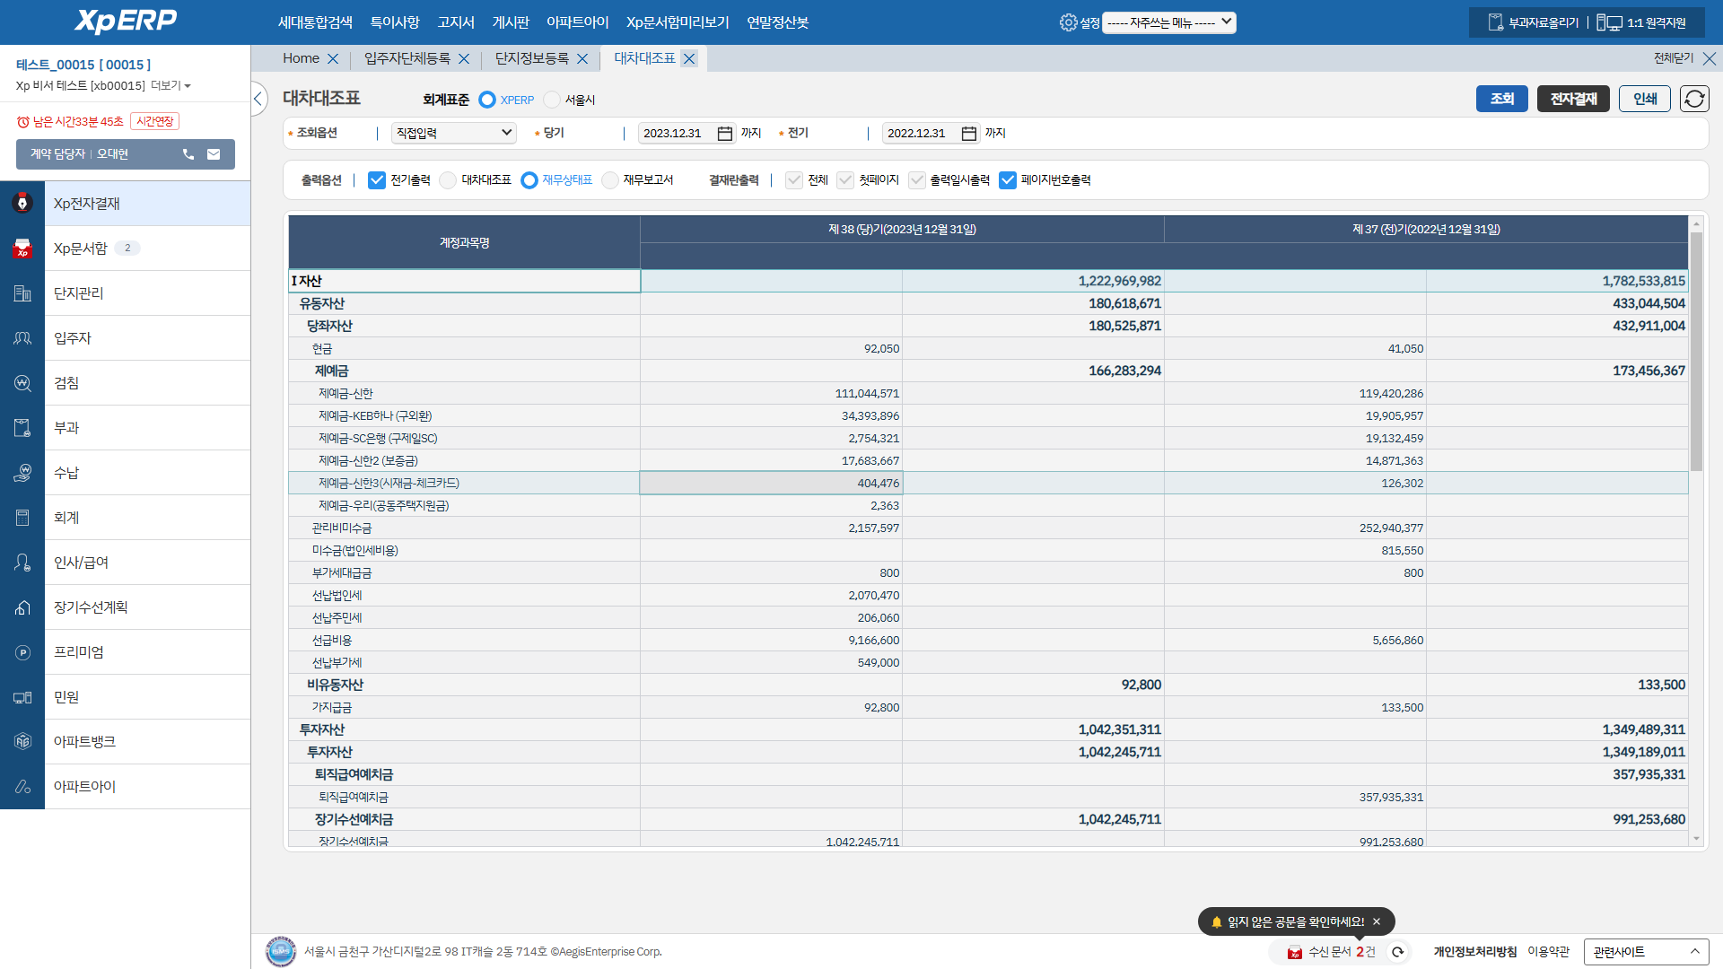The width and height of the screenshot is (1723, 969).
Task: Switch to the 단지정보등록 tab
Action: 532,58
